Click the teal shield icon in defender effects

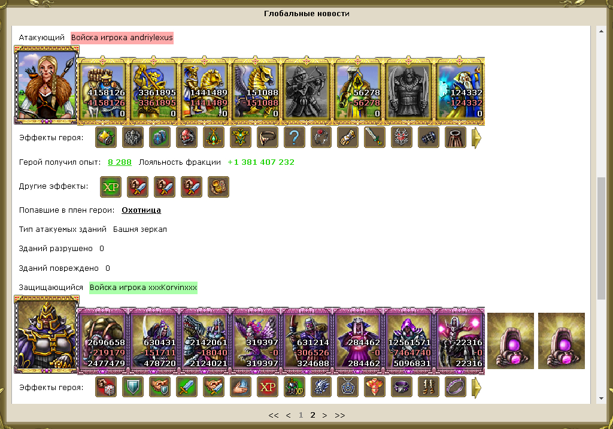[x=133, y=387]
